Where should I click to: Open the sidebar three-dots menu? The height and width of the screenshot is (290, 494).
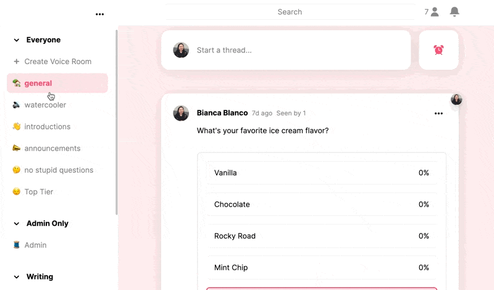(x=99, y=14)
